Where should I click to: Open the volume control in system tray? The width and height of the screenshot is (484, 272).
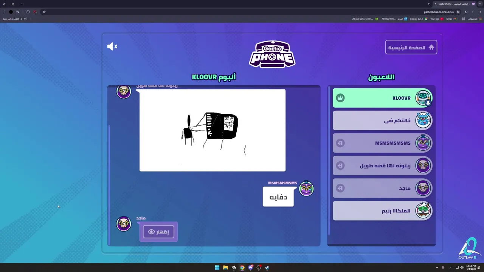(x=462, y=267)
